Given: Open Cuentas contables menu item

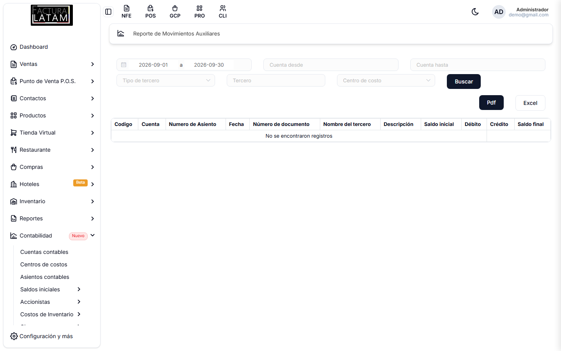Looking at the screenshot, I should point(44,252).
